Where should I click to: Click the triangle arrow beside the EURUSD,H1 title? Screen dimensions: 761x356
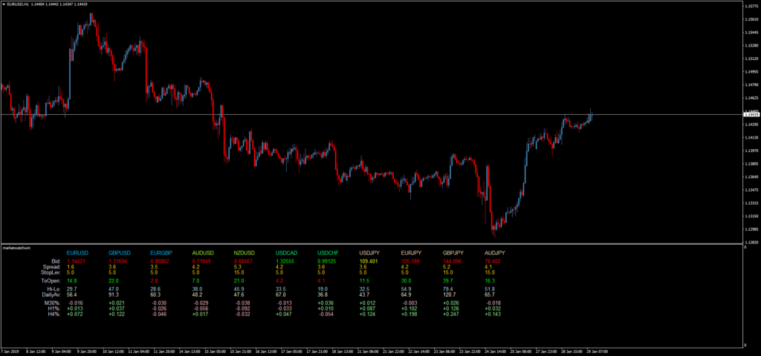pos(4,4)
